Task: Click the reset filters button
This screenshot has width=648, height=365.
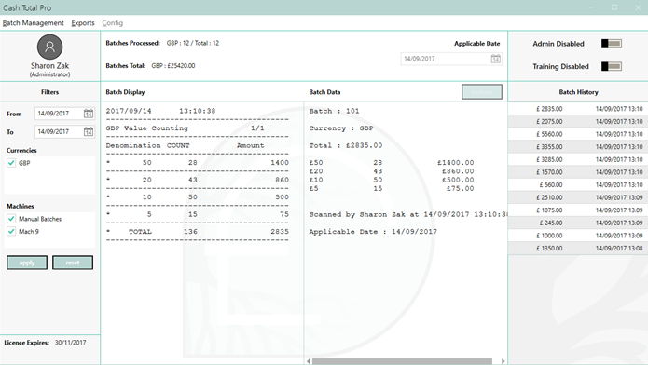Action: pos(73,263)
